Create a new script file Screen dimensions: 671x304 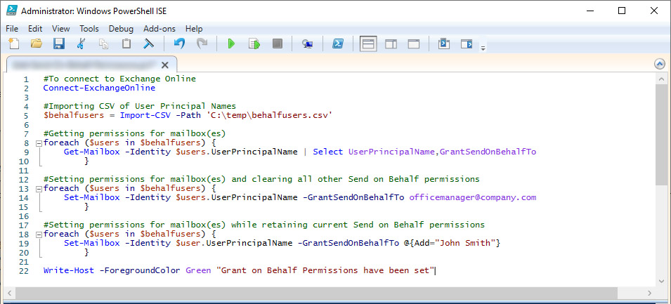pyautogui.click(x=14, y=44)
